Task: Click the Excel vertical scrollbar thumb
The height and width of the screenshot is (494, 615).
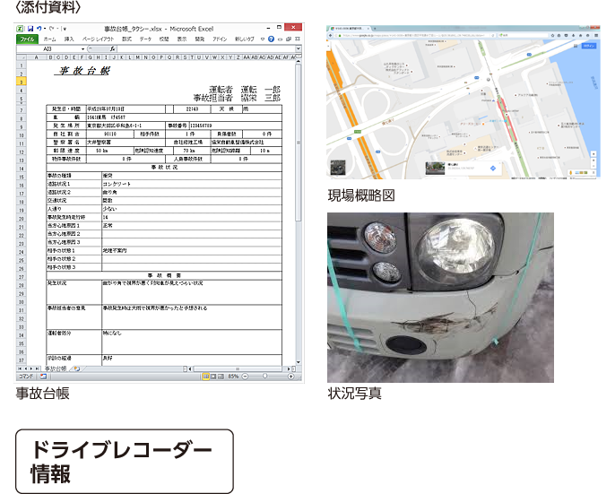Action: [x=298, y=143]
